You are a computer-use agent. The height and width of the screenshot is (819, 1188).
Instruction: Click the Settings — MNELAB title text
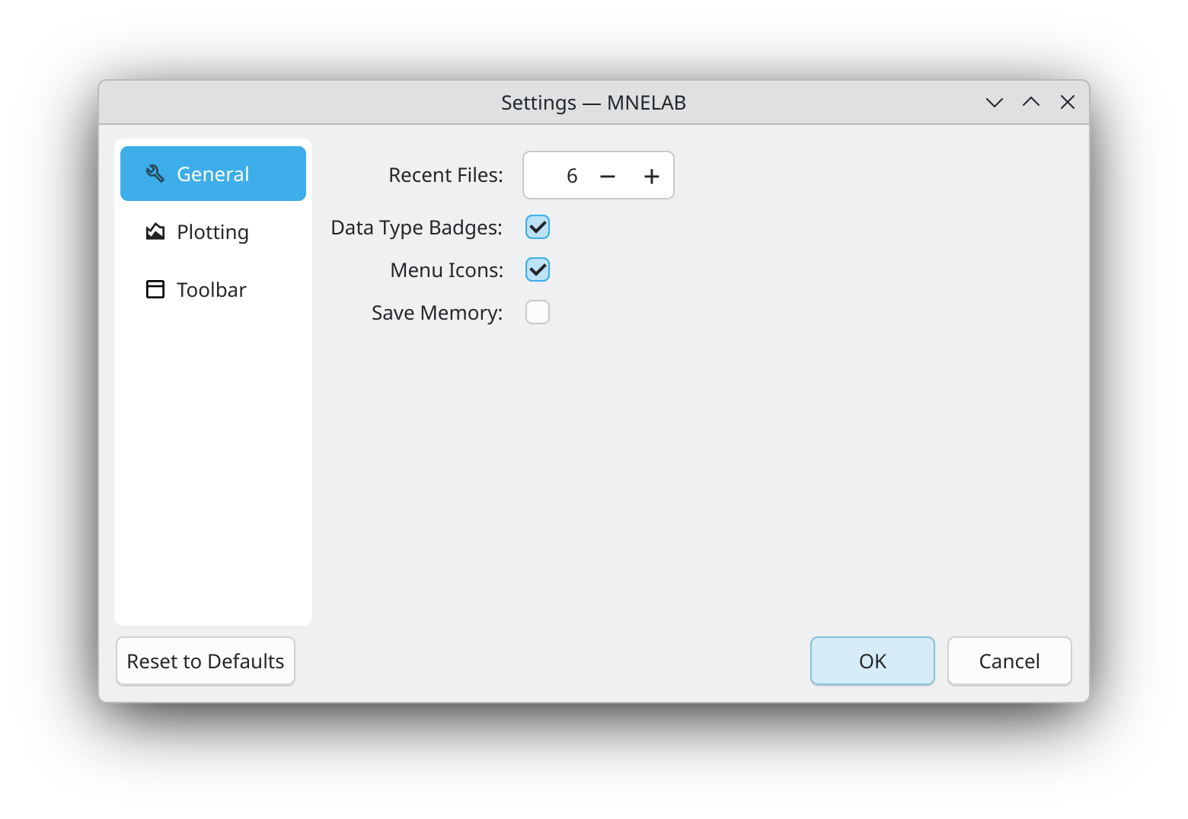pos(594,102)
